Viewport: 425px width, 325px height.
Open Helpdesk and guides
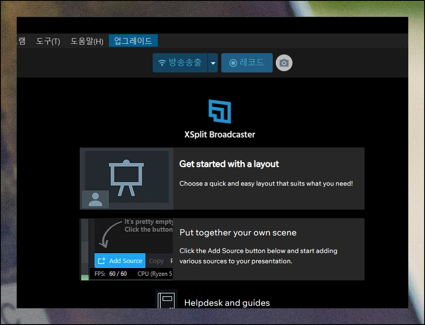pyautogui.click(x=227, y=303)
